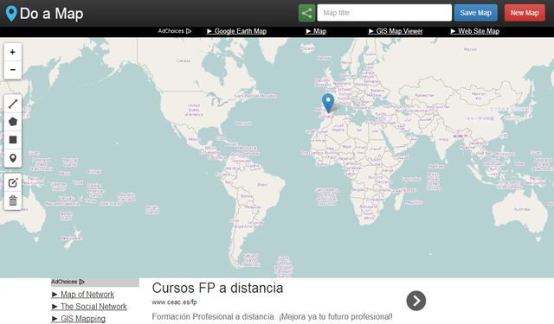This screenshot has width=554, height=324.
Task: Click the New Map button
Action: pos(525,13)
